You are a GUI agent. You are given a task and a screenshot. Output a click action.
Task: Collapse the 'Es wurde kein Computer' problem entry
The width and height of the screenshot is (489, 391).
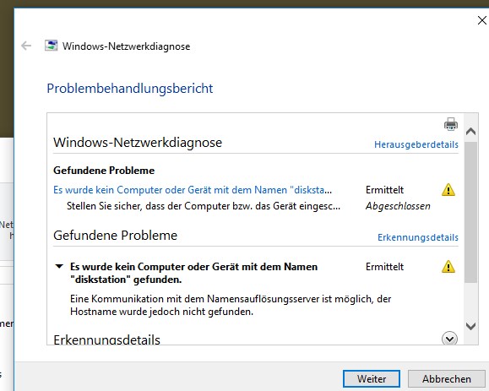[x=59, y=267]
